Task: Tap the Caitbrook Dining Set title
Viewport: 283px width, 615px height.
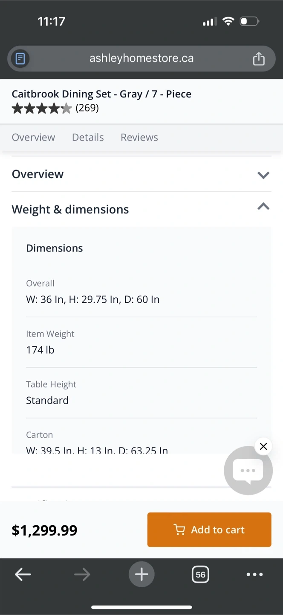Action: [101, 94]
